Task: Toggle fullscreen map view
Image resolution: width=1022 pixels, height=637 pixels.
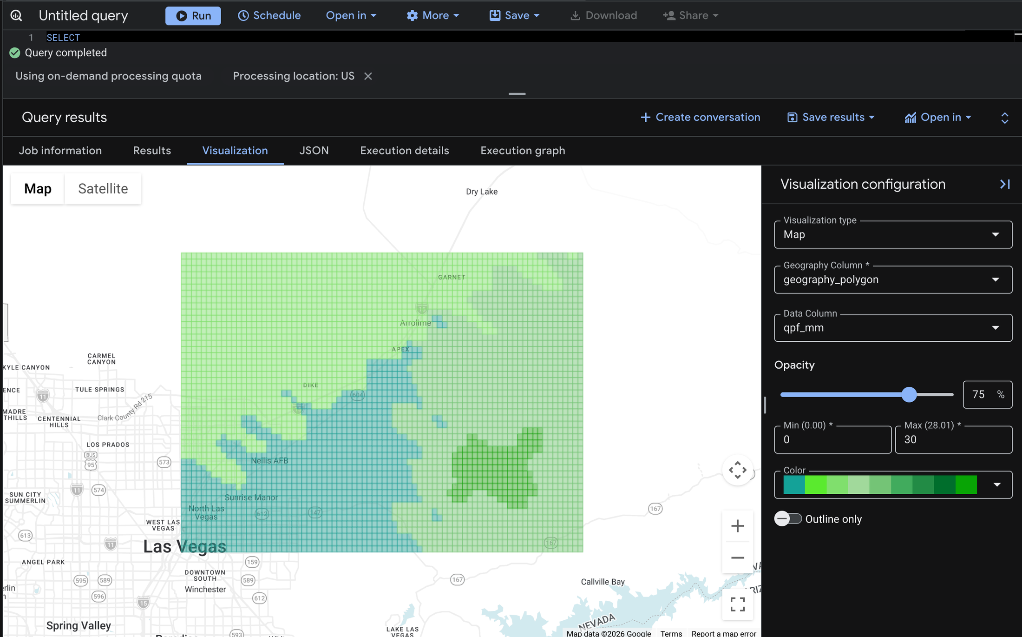Action: (737, 604)
